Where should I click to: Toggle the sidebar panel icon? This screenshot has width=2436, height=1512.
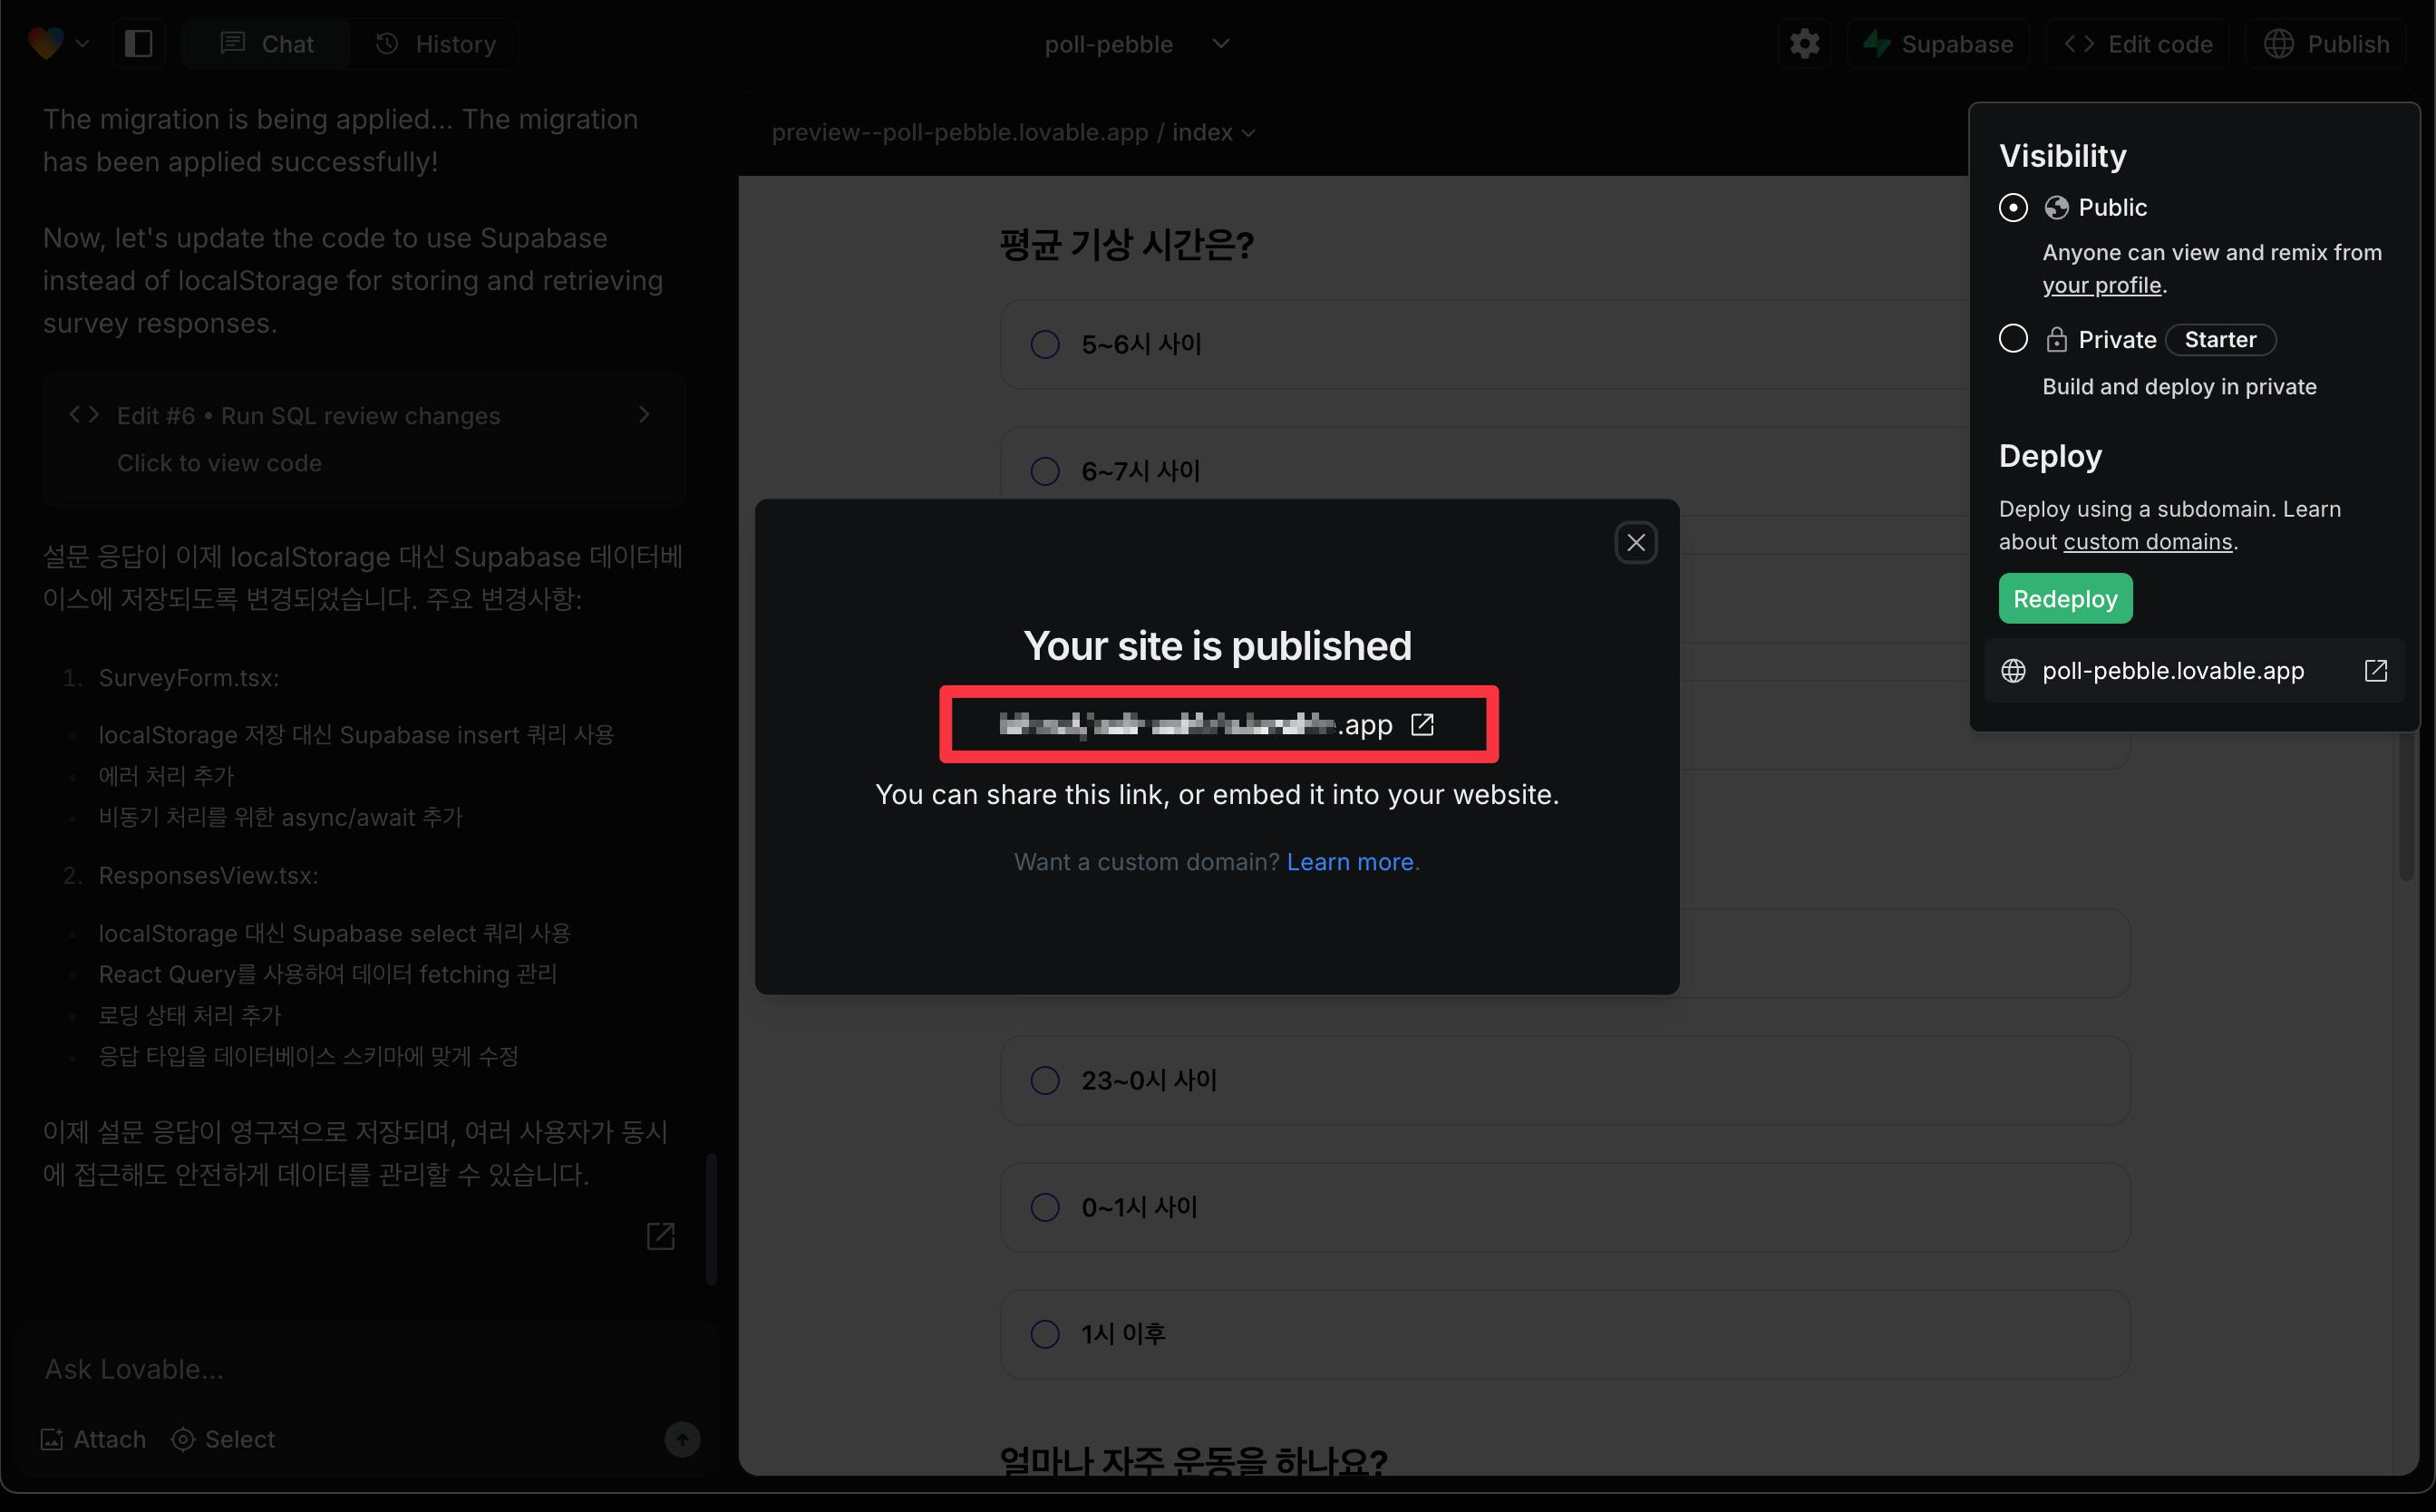click(138, 44)
